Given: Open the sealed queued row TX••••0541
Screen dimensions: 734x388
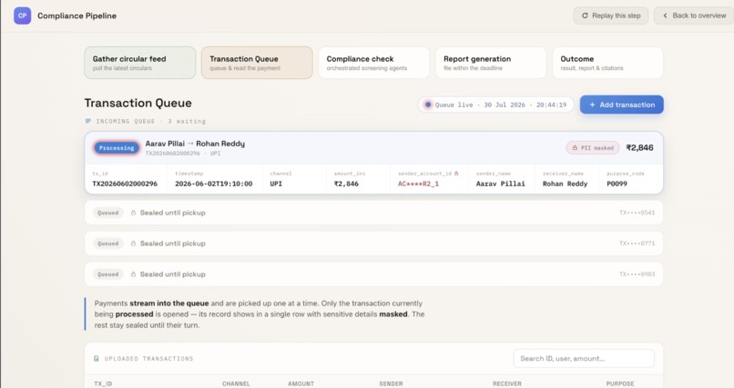Looking at the screenshot, I should tap(374, 213).
